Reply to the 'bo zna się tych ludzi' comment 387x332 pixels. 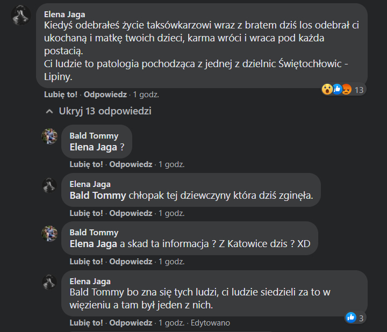click(x=131, y=323)
